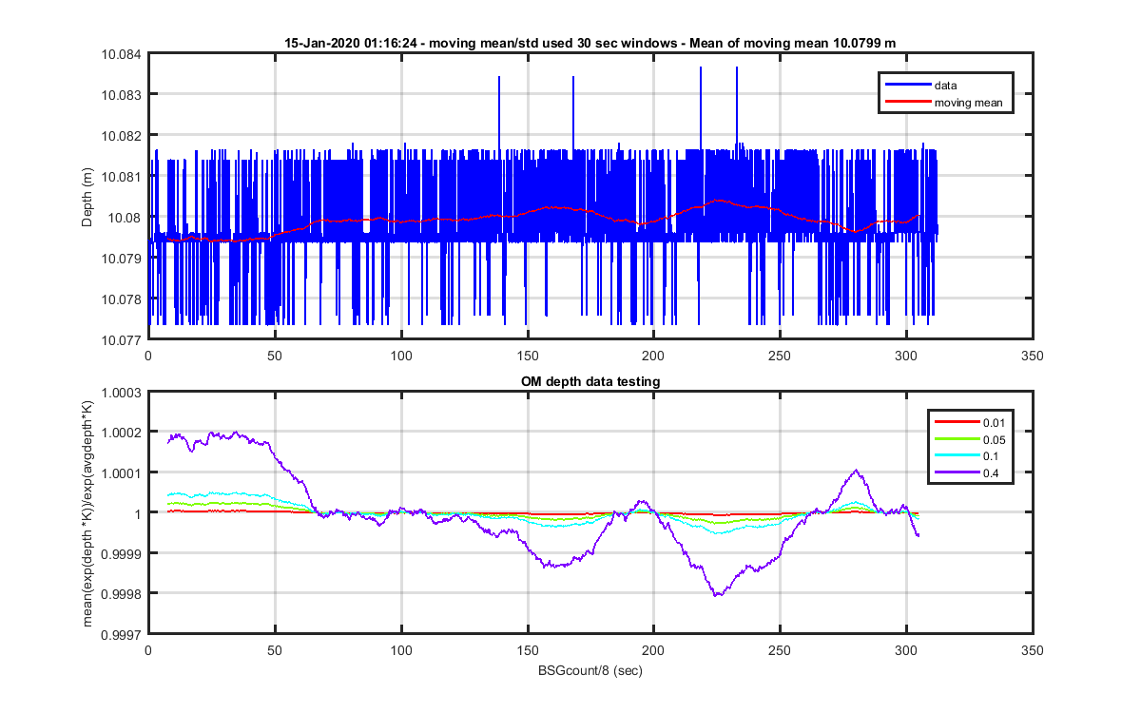
Task: Click the red line sample beside 'moving mean'
Action: tap(907, 102)
